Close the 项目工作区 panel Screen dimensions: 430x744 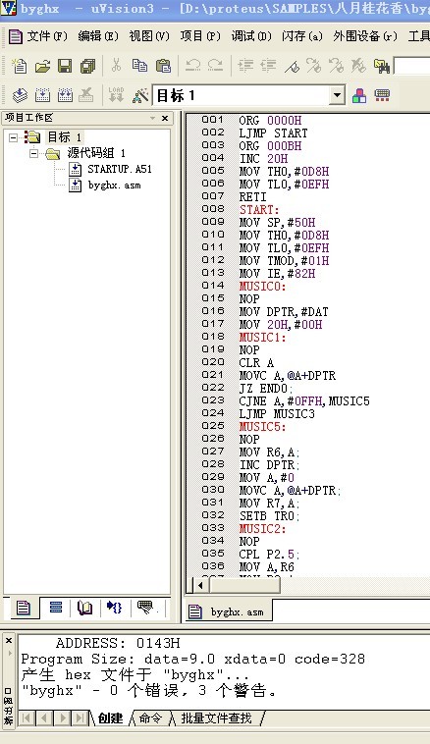(165, 118)
